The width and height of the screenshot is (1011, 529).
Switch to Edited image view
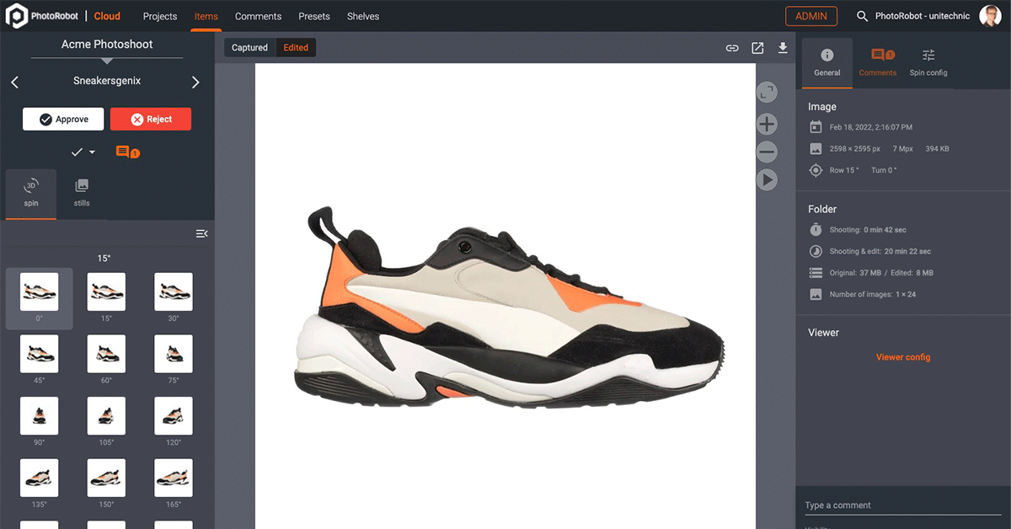[x=296, y=48]
